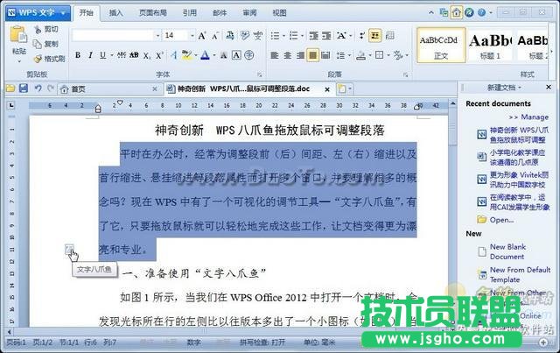Screen dimensions: 560x353
Task: Click the bulleted list icon
Action: point(275,36)
